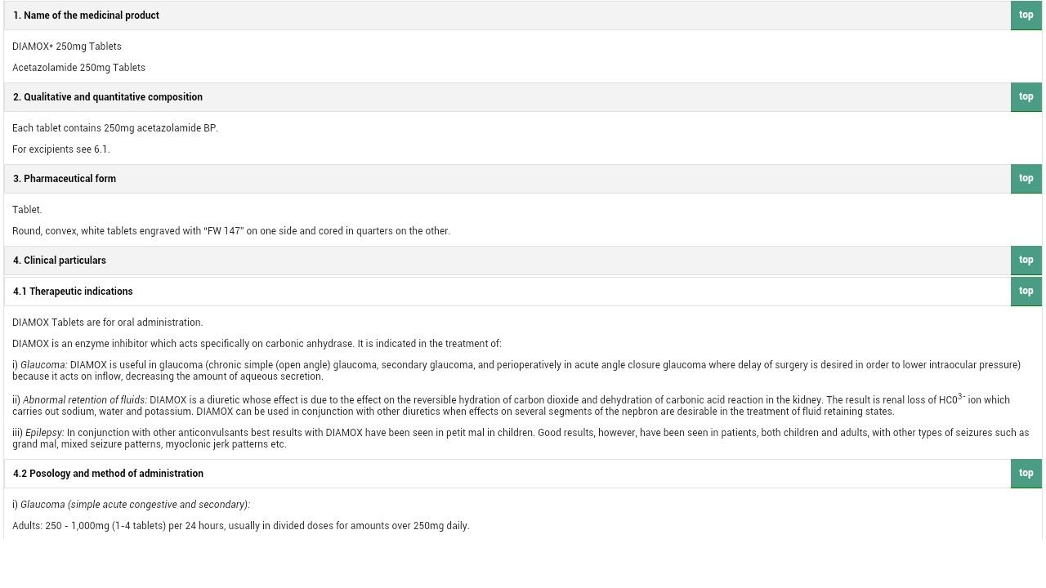The width and height of the screenshot is (1046, 588).
Task: Click the '4.1 Therapeutic indications' subheading
Action: pos(72,292)
